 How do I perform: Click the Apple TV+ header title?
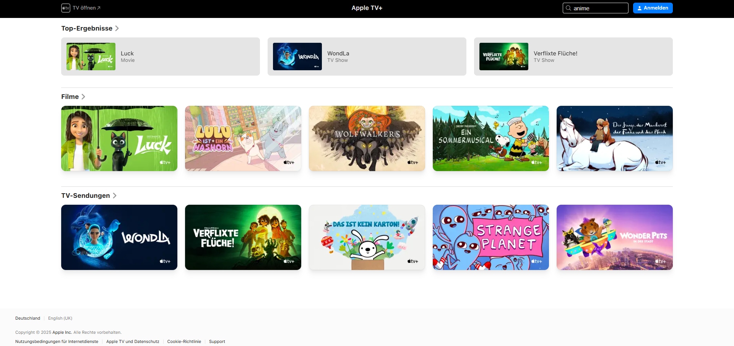pyautogui.click(x=367, y=8)
